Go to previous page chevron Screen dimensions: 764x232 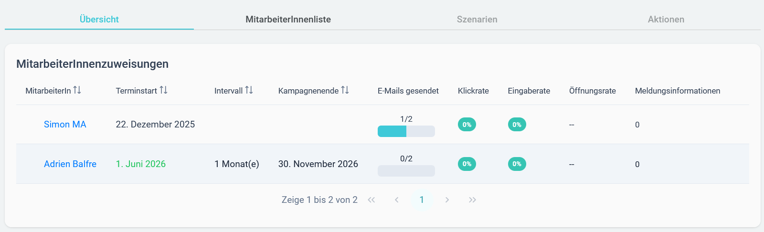pyautogui.click(x=397, y=200)
